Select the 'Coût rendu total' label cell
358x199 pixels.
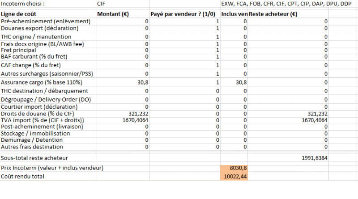tap(48, 176)
